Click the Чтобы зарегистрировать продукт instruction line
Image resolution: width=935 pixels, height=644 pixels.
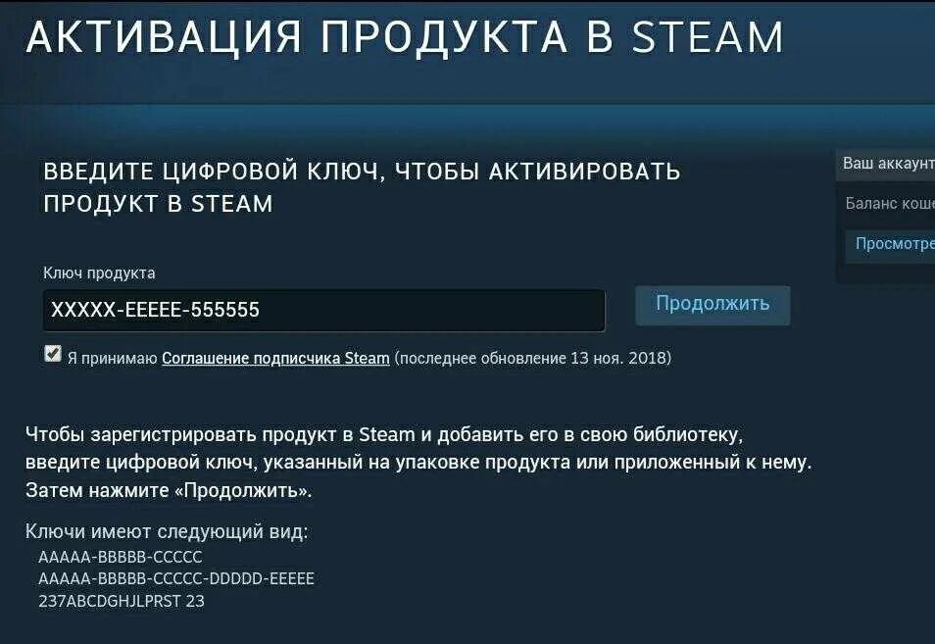pyautogui.click(x=384, y=434)
